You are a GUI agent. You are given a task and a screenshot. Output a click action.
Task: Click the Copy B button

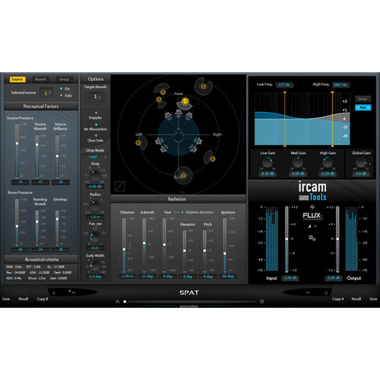pyautogui.click(x=43, y=299)
